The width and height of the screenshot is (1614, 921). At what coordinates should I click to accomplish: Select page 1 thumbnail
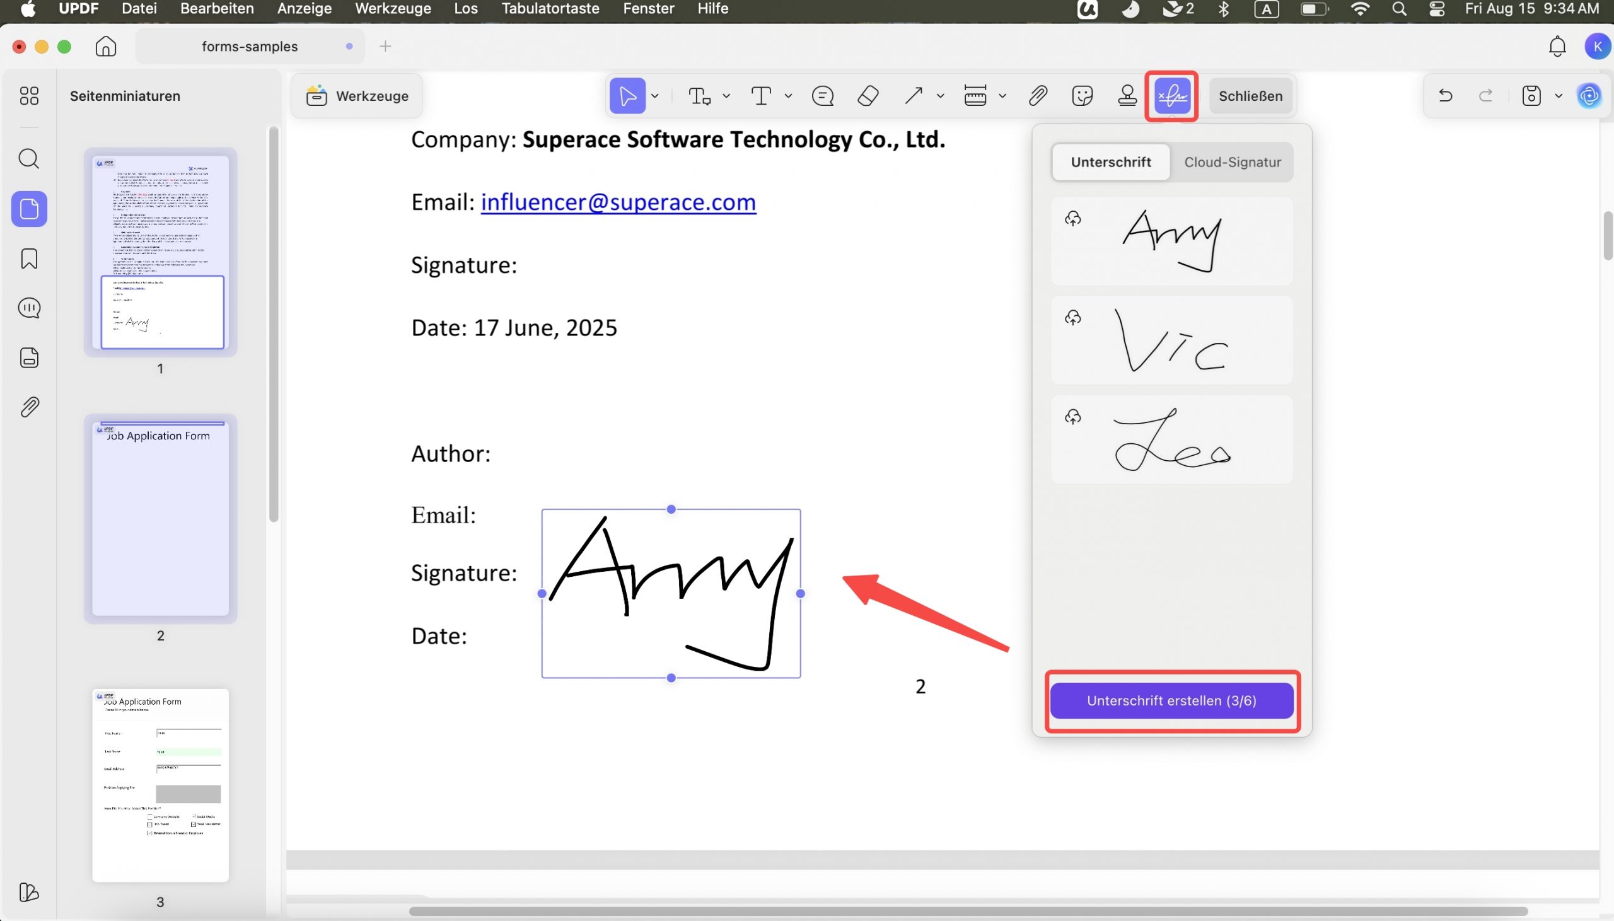click(x=161, y=252)
